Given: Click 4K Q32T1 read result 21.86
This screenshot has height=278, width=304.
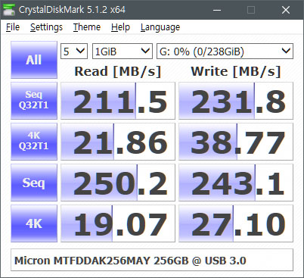Looking at the screenshot, I should [x=118, y=142].
